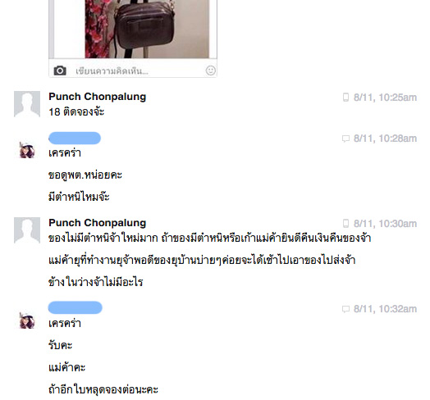Open the emoji smiley picker
Viewport: 430px width, 400px height.
211,70
